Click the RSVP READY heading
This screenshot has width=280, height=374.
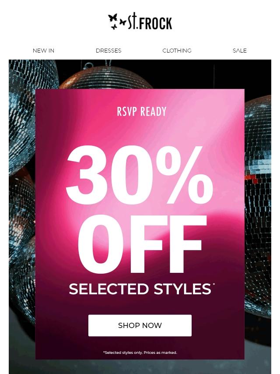coord(142,112)
